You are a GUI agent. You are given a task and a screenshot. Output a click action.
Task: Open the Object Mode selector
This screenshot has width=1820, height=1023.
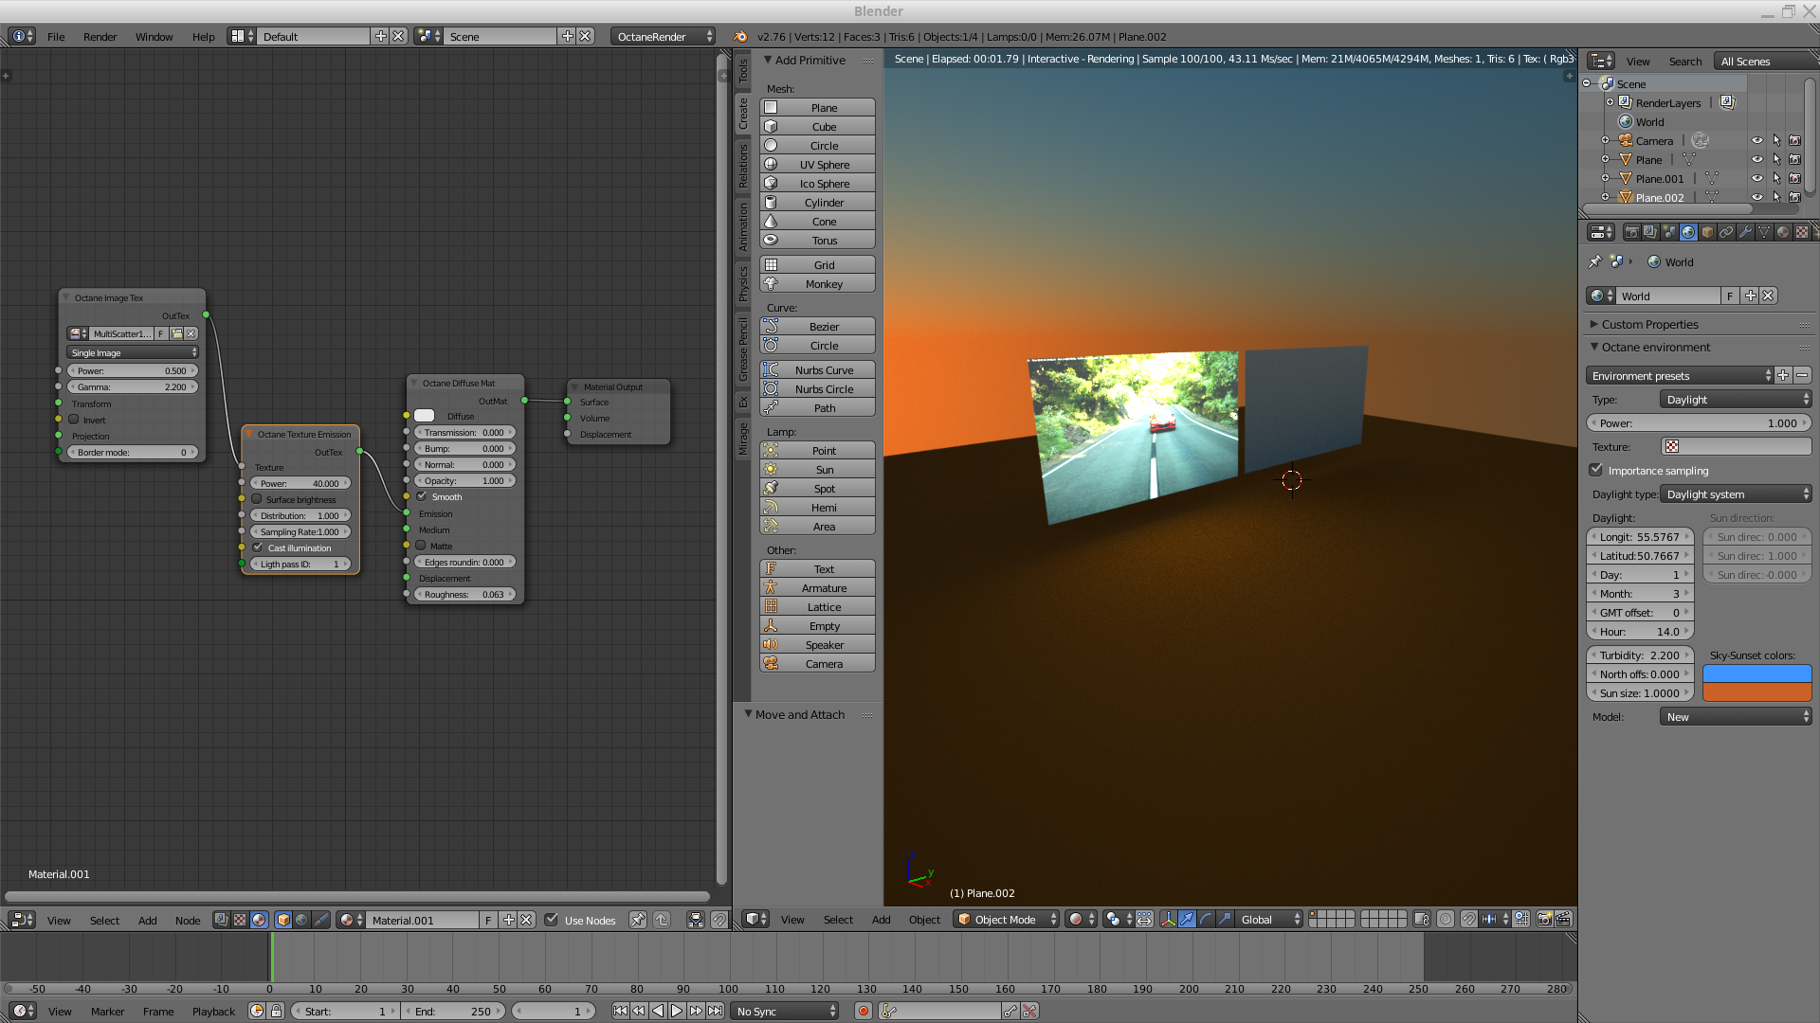[1006, 920]
